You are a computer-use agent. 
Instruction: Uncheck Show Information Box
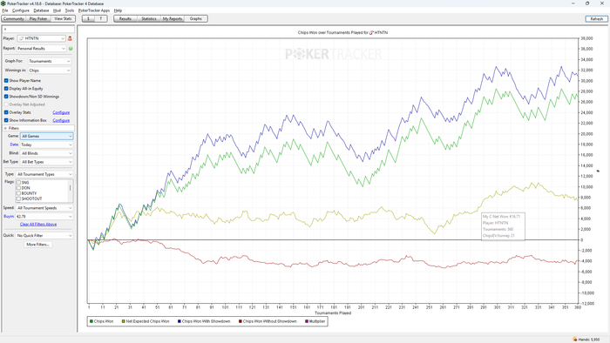[6, 120]
